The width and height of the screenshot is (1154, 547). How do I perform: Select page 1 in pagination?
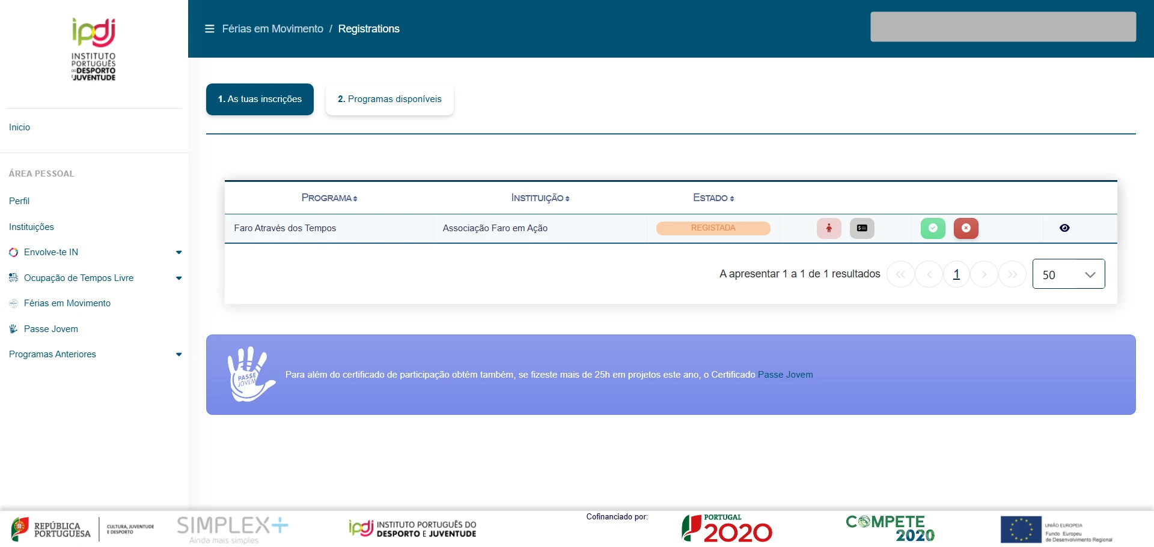(x=956, y=274)
